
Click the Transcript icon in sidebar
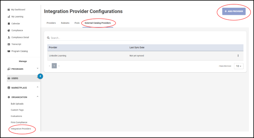[9, 44]
